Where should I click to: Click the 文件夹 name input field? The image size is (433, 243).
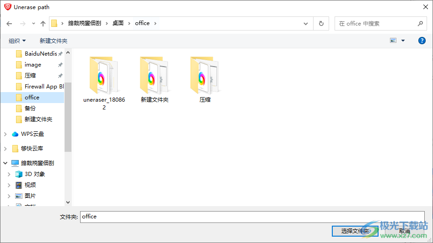[x=252, y=217]
